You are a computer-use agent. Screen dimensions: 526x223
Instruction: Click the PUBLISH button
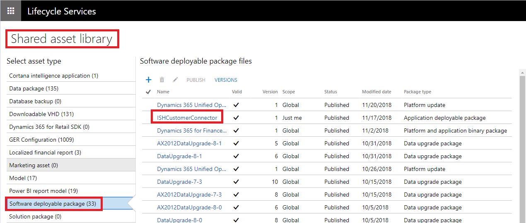[196, 80]
